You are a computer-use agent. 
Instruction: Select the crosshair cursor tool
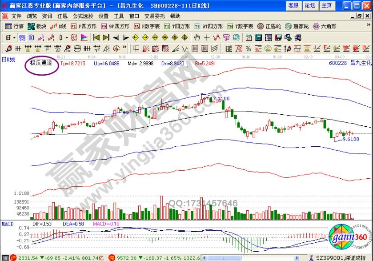(207, 37)
